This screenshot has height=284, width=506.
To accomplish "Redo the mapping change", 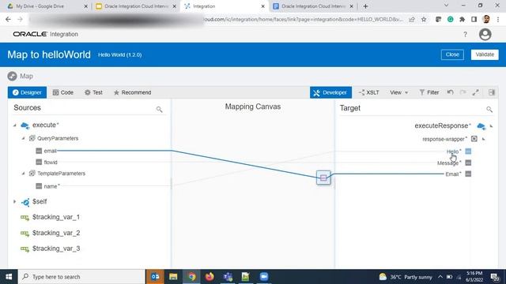I will [463, 92].
